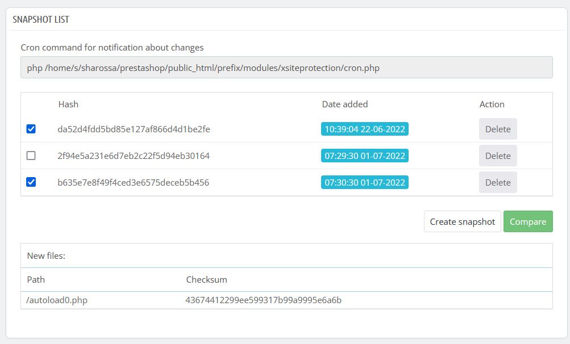
Task: Click the 07:29:30 01-07-2022 date badge
Action: (x=365, y=156)
